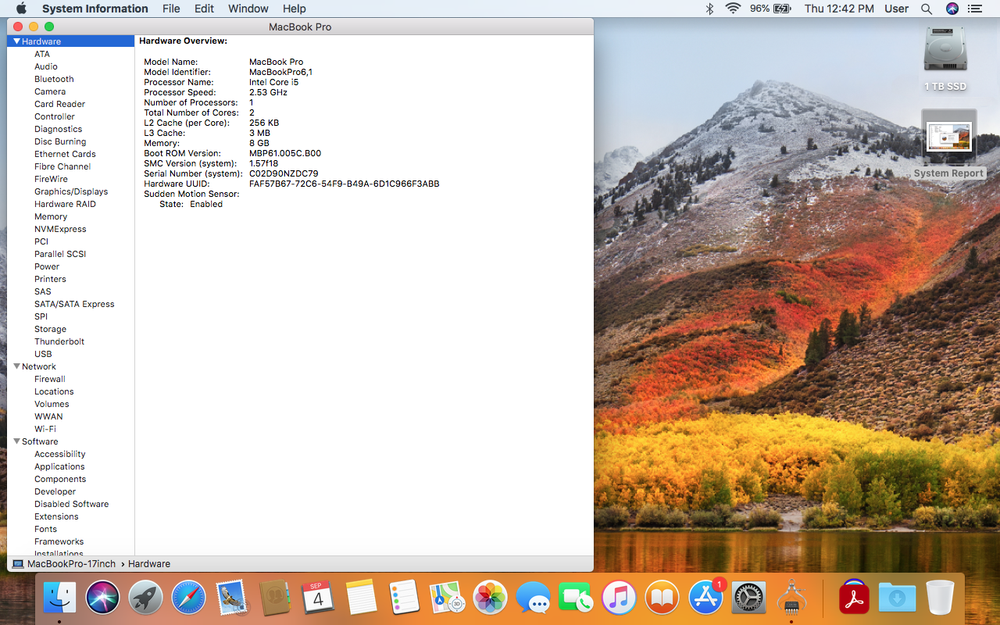This screenshot has height=625, width=1000.
Task: Open Finder from the Dock
Action: coord(60,598)
